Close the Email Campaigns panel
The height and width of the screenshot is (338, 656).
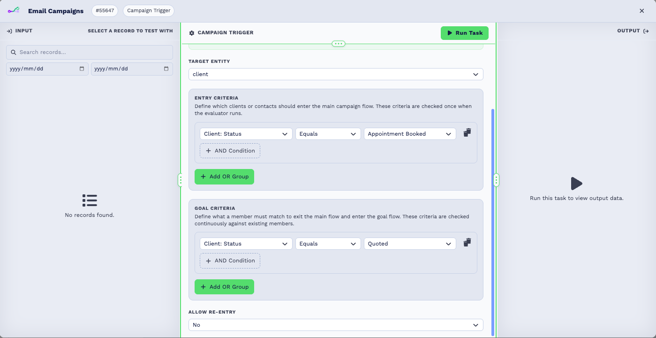(x=642, y=11)
